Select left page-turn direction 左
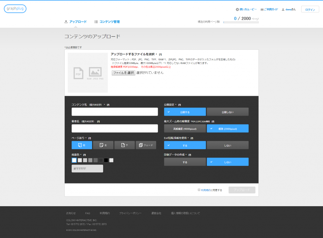This screenshot has height=238, width=323. click(x=103, y=145)
